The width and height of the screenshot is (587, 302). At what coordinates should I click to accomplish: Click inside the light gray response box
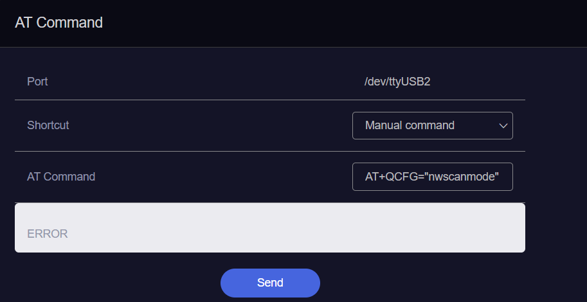coord(270,227)
